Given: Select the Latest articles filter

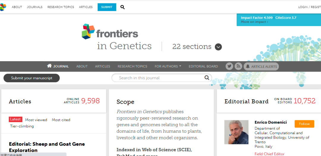Looking at the screenshot, I should [15, 119].
